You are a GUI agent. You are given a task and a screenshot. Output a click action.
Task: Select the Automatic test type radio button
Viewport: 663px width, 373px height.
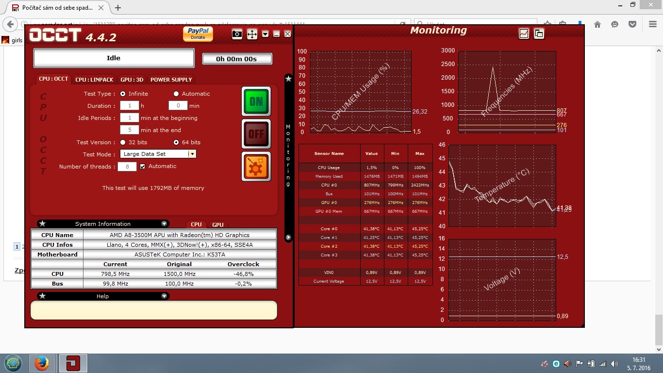point(176,94)
